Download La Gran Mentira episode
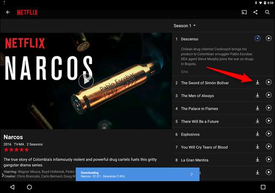The image size is (275, 193). tap(258, 160)
